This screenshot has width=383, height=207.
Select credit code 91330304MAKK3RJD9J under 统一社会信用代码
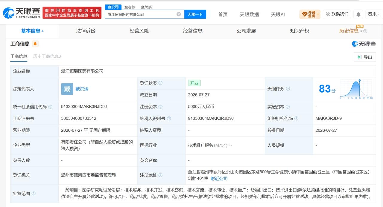[x=84, y=107]
